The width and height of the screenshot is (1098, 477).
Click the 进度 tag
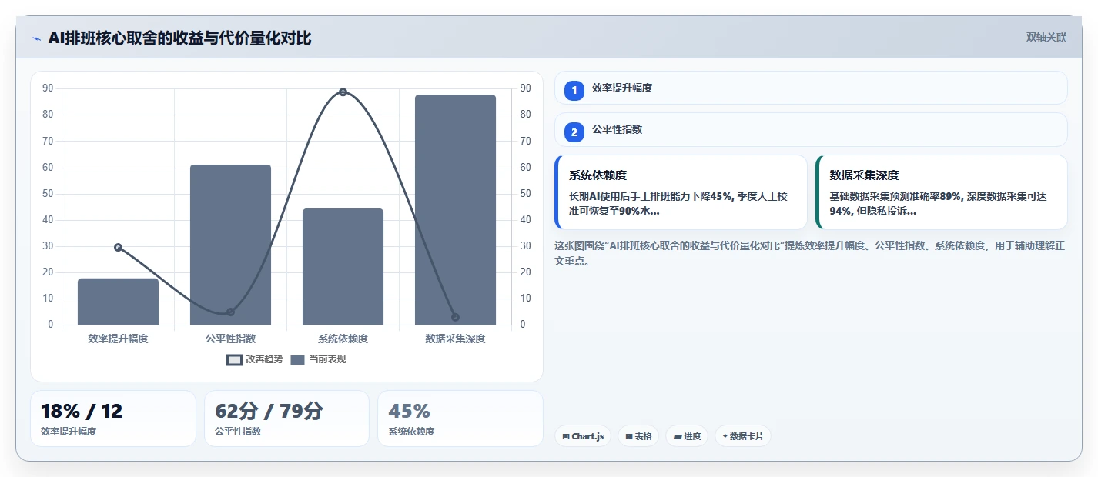tap(687, 436)
